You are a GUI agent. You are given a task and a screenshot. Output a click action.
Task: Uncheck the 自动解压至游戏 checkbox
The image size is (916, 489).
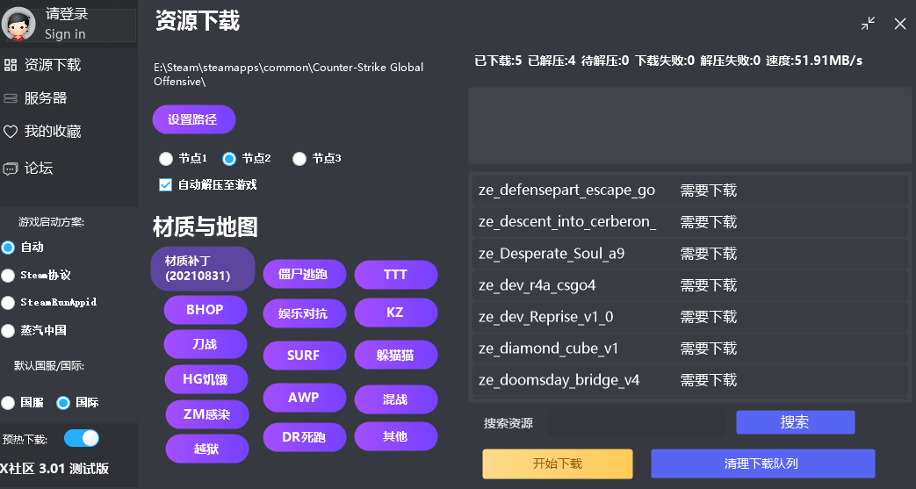pyautogui.click(x=165, y=185)
